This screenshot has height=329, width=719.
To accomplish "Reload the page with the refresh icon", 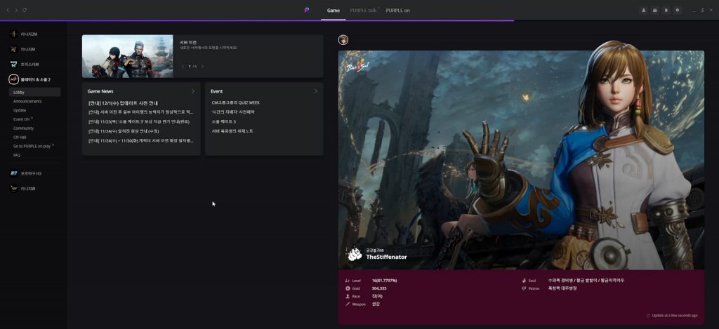I will (25, 10).
